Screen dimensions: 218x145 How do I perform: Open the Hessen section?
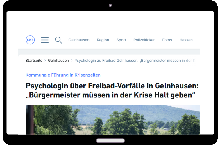pos(186,40)
